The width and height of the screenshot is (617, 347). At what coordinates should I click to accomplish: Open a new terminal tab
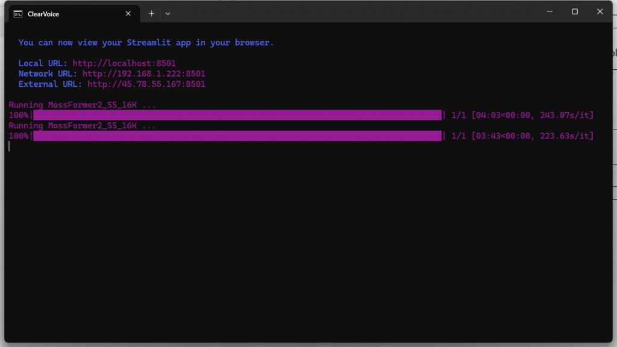(x=151, y=14)
